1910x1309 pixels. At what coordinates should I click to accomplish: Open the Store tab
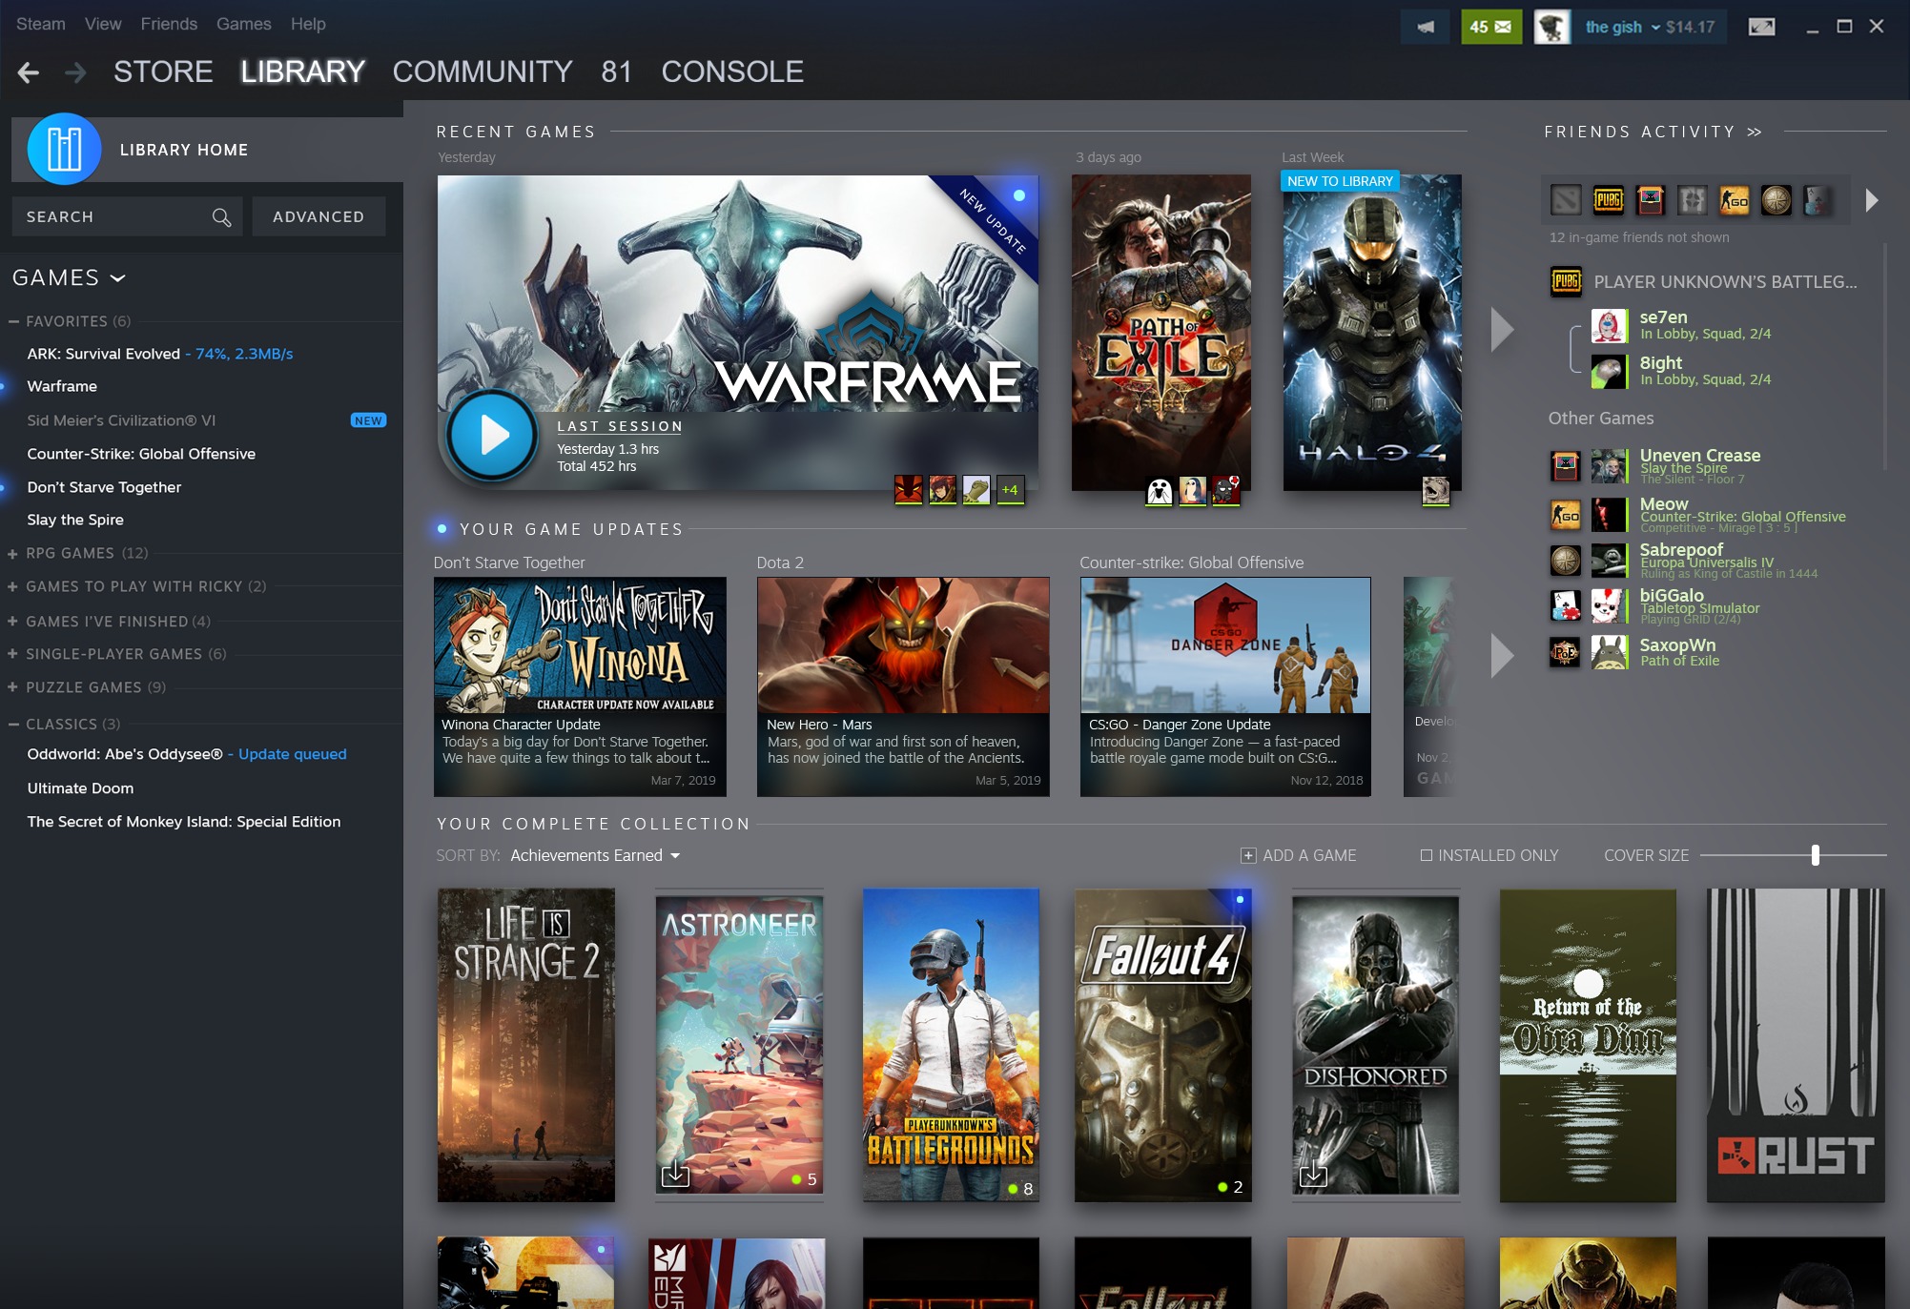point(163,72)
